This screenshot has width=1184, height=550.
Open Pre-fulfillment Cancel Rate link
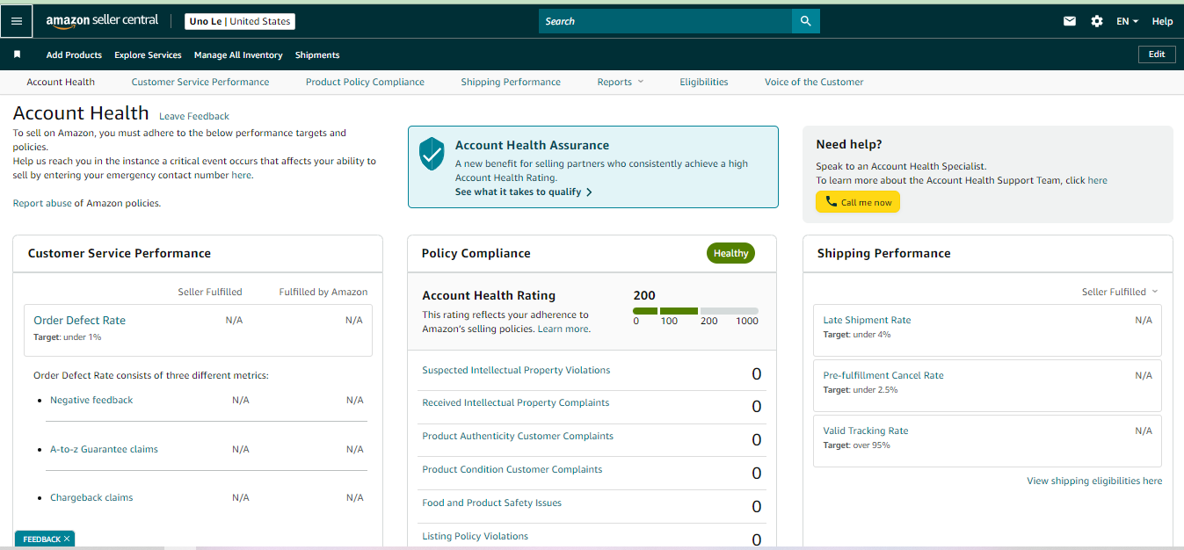coord(883,375)
